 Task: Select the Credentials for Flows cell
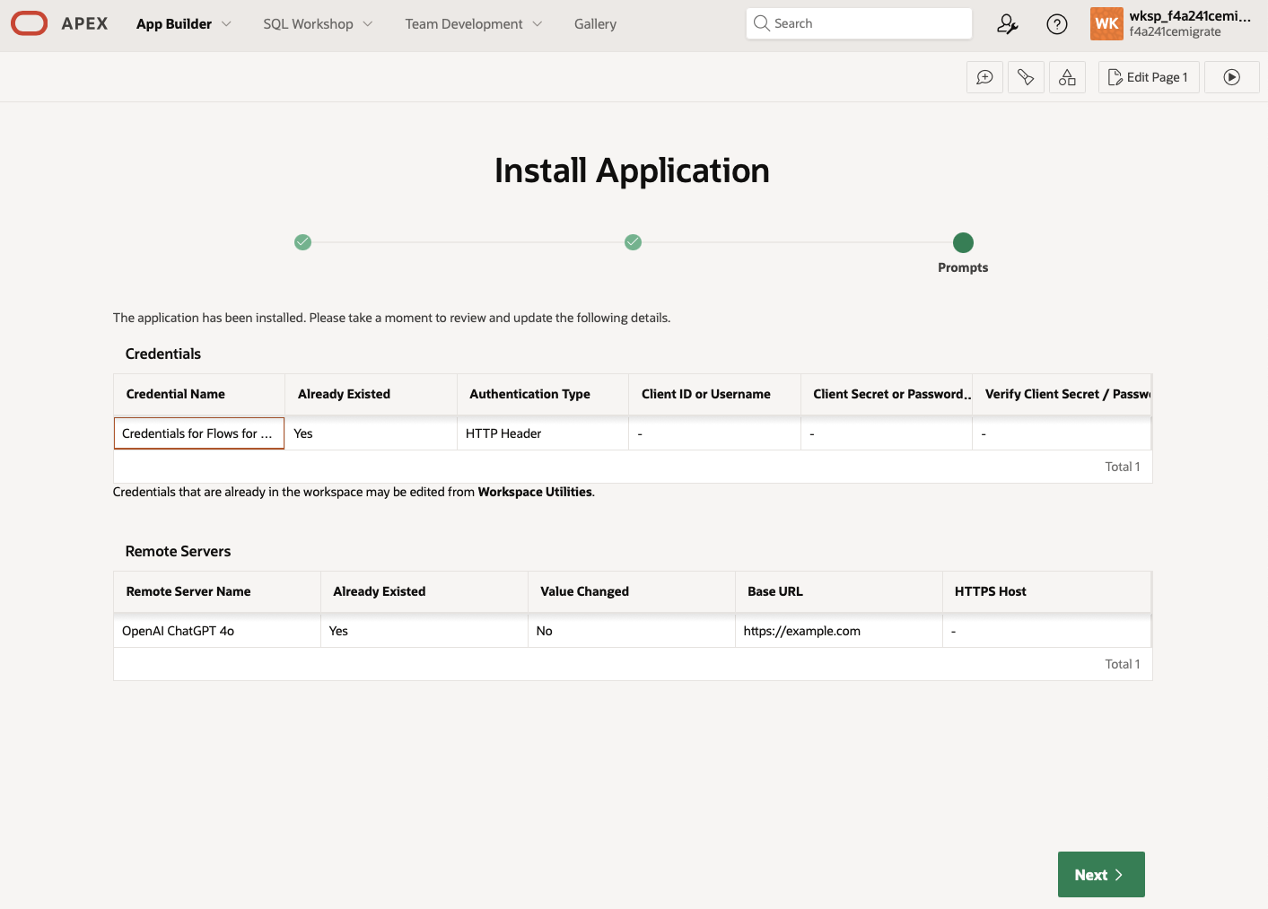pyautogui.click(x=199, y=433)
